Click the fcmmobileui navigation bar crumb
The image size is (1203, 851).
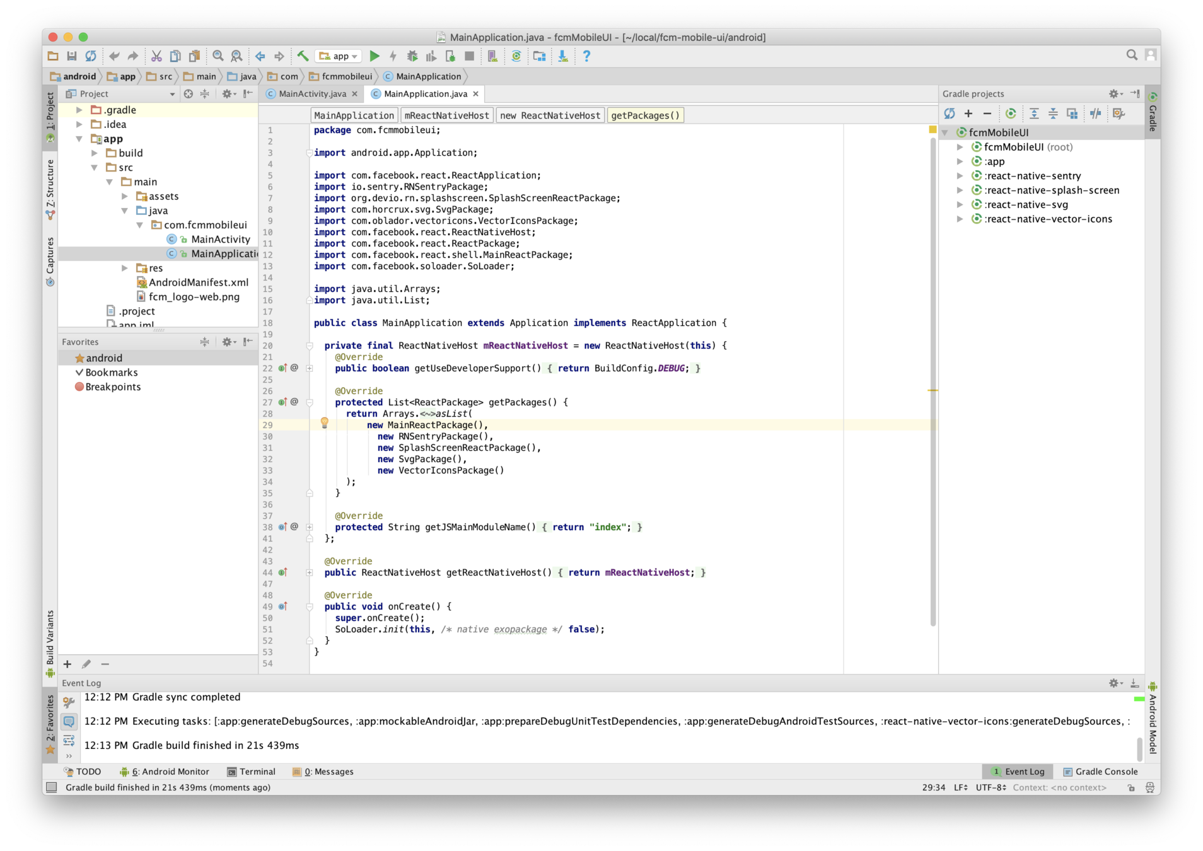pyautogui.click(x=340, y=76)
